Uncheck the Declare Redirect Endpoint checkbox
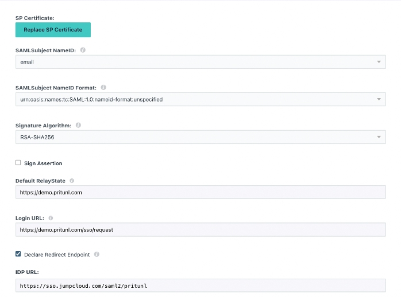Viewport: 401px width, 297px height. (x=18, y=254)
